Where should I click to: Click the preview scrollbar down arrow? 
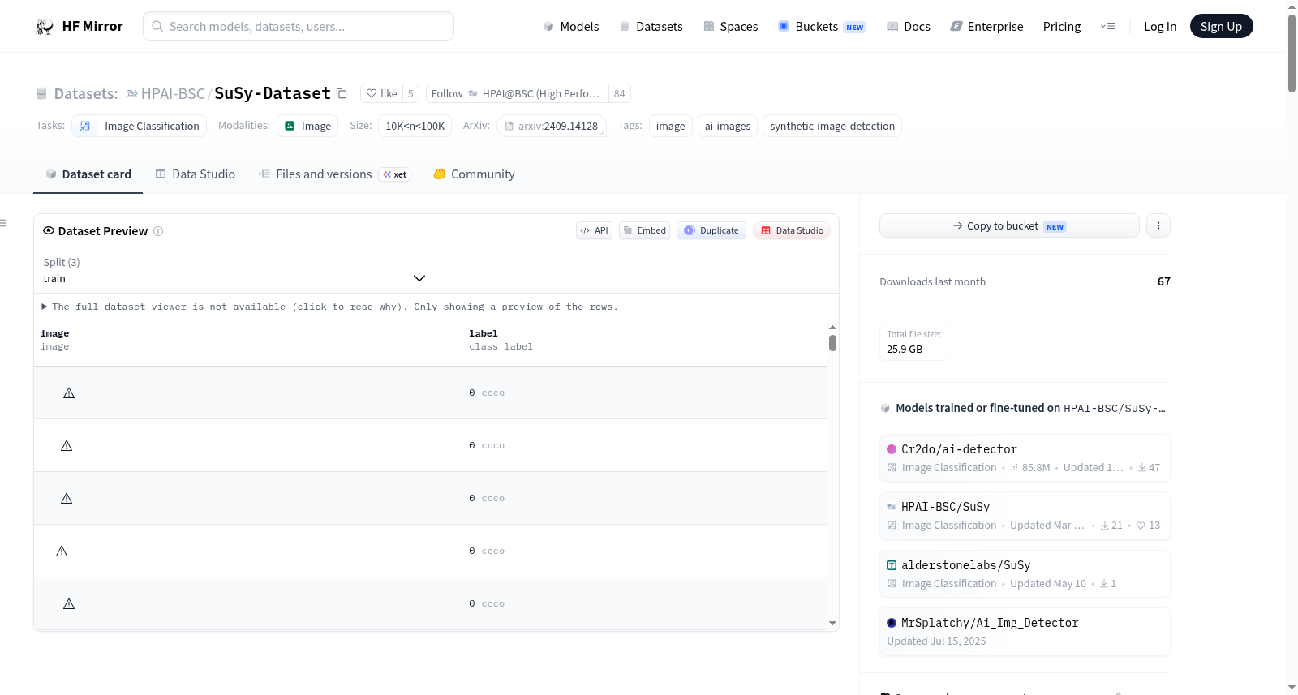click(x=832, y=624)
